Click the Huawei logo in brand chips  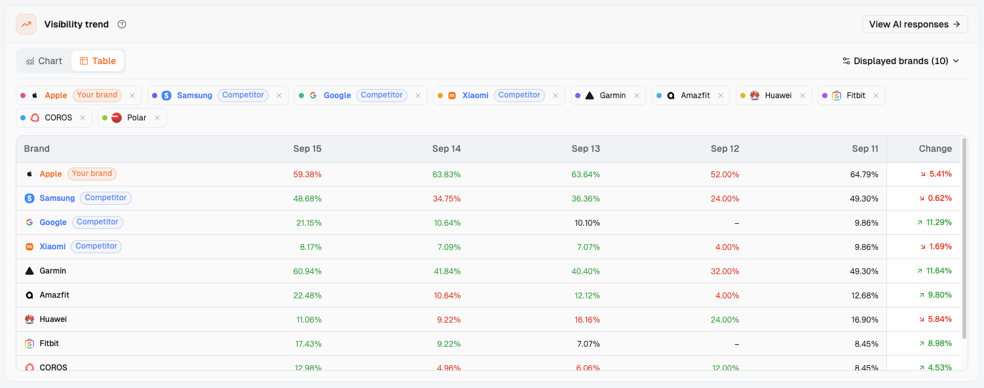point(755,96)
